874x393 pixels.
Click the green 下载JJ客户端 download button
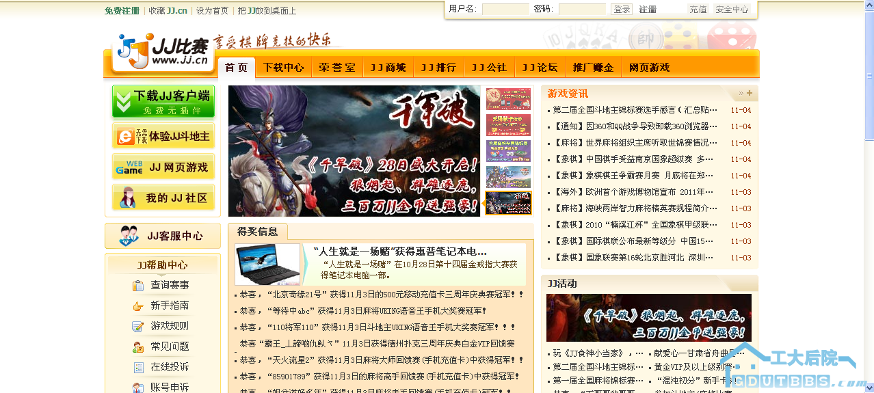[163, 101]
